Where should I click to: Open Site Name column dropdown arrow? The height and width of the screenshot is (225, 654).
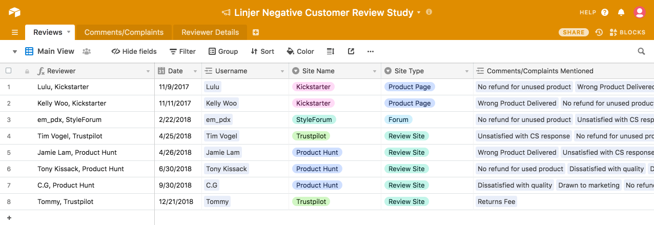tap(375, 71)
